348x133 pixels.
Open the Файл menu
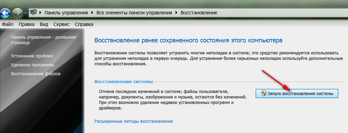[8, 24]
